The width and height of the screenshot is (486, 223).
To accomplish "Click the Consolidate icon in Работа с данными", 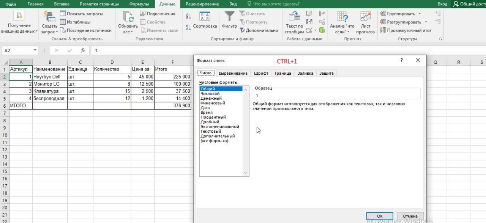I will click(322, 14).
